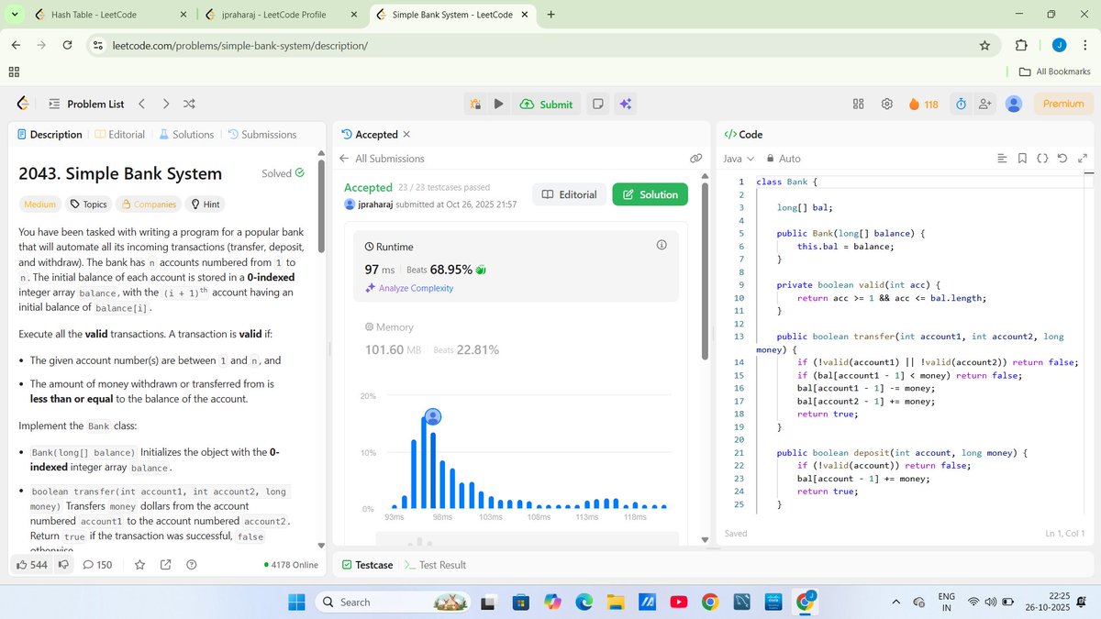Open the Testcase tab

(x=367, y=565)
